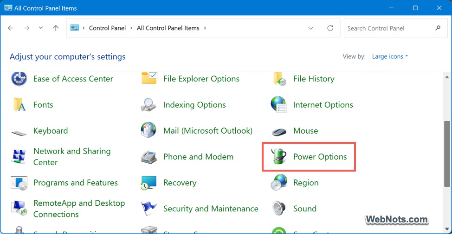The image size is (452, 234).
Task: Click the search magnifier icon
Action: point(438,28)
